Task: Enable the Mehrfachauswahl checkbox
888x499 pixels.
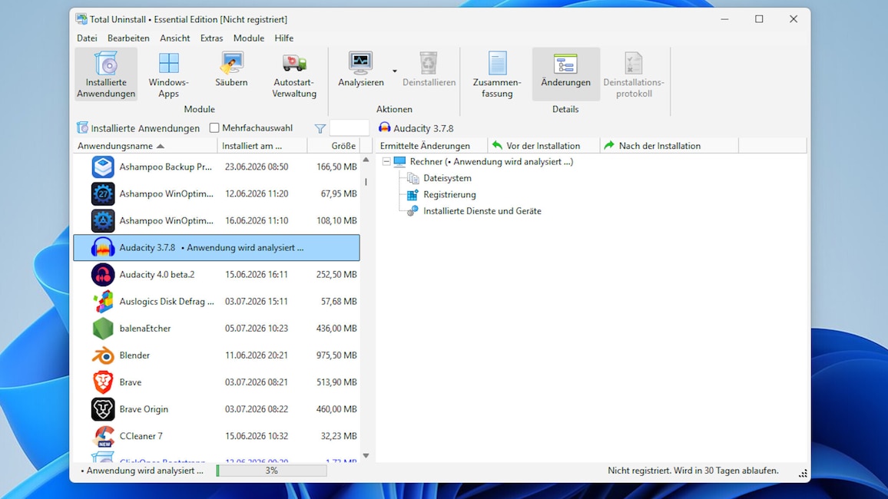Action: point(214,128)
